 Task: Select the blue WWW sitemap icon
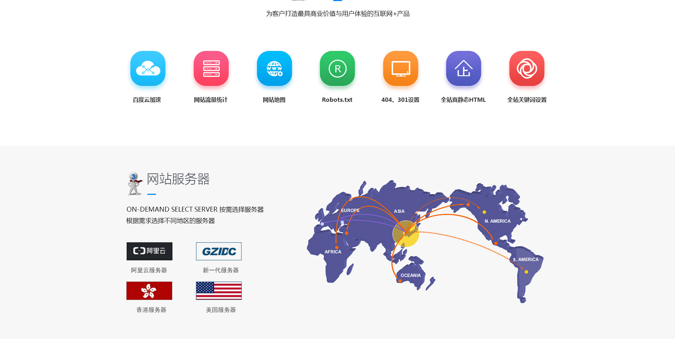tap(274, 68)
